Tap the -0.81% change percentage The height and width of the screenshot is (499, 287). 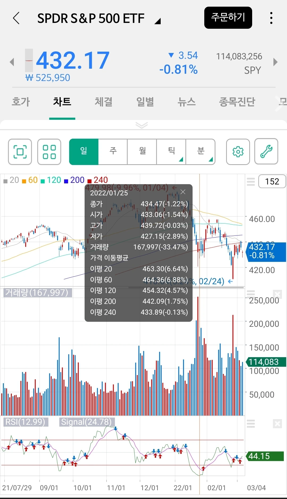coord(178,70)
